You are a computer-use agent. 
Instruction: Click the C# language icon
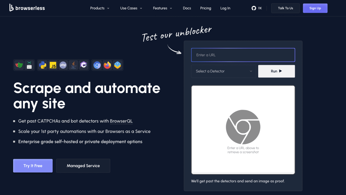84,65
